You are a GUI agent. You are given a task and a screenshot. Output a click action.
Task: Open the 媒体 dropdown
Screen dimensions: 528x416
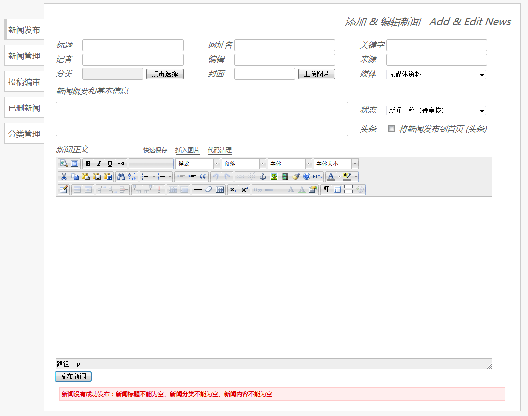(x=436, y=75)
